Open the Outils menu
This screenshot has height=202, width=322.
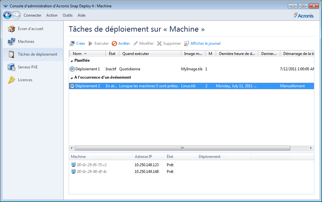click(x=67, y=15)
